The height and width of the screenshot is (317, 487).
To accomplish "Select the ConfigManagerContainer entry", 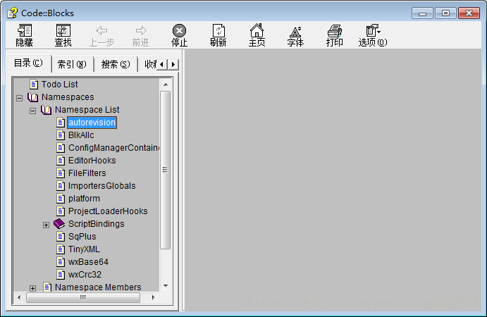I will [x=113, y=148].
